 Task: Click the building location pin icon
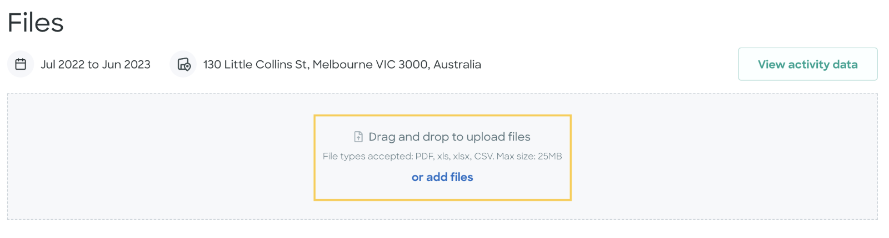[x=183, y=64]
